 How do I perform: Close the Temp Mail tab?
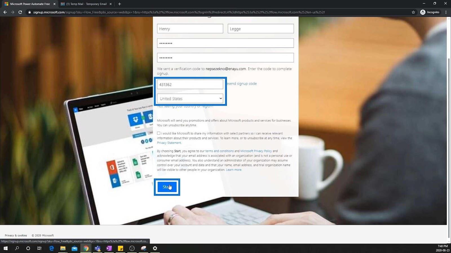click(x=110, y=4)
